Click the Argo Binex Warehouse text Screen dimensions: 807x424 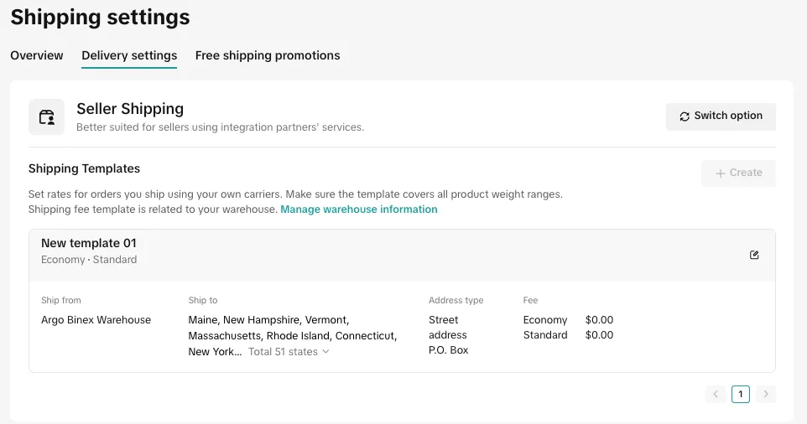point(96,320)
